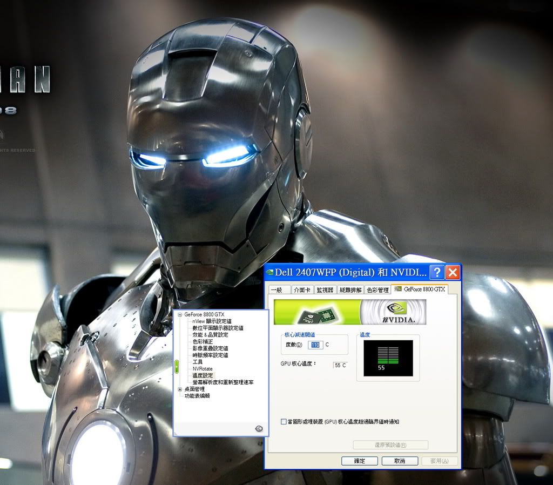Select 溫度設定 tree item
Image resolution: width=553 pixels, height=485 pixels.
pos(203,375)
